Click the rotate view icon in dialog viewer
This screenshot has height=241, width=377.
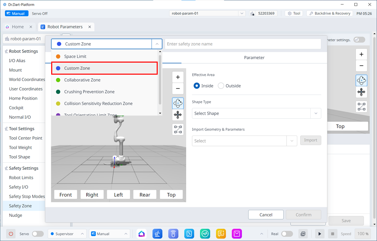(x=178, y=103)
